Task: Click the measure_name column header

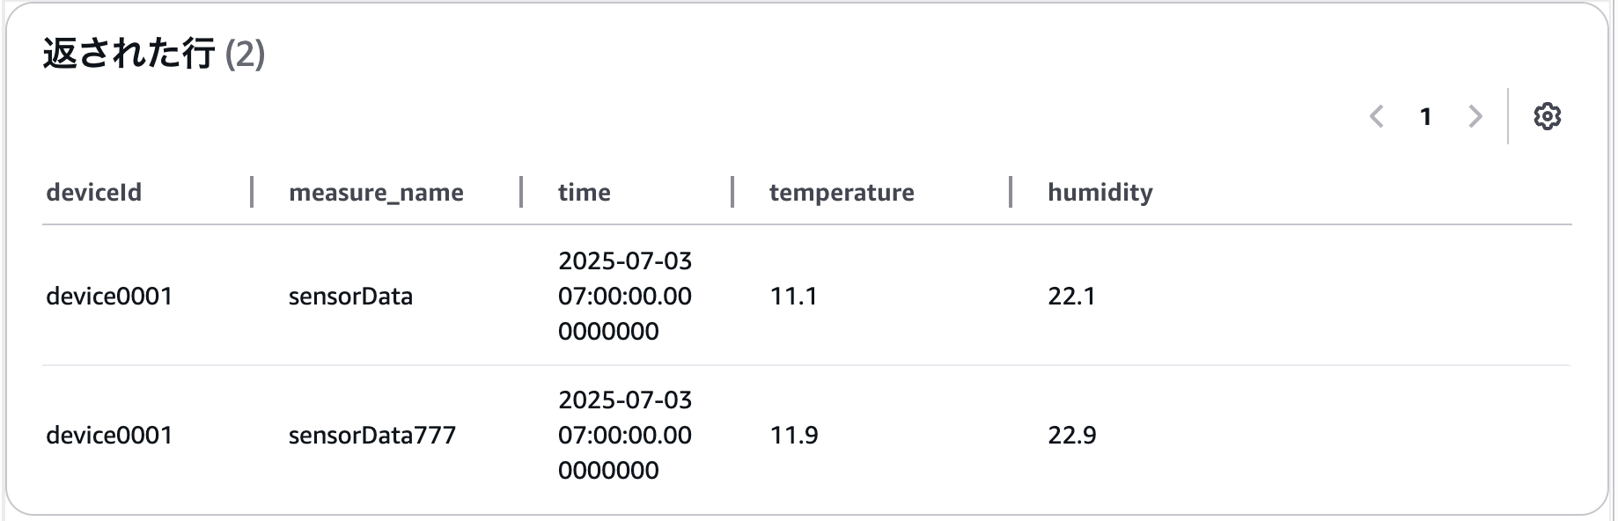Action: coord(376,193)
